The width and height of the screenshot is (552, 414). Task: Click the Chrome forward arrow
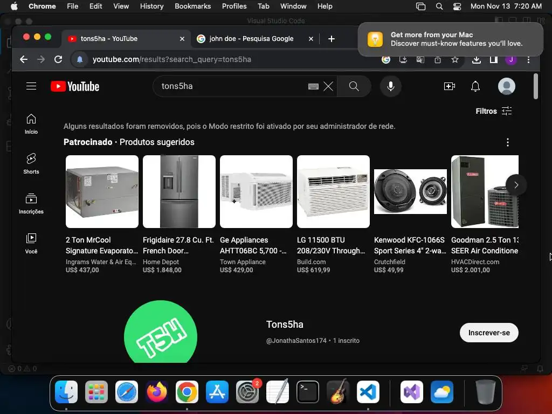(x=41, y=59)
